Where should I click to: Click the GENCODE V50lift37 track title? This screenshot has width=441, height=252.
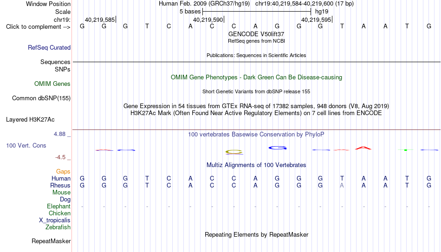point(256,34)
